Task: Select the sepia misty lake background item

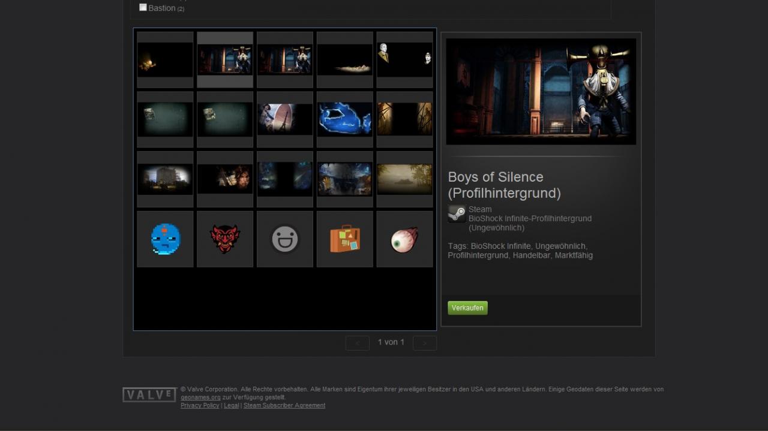Action: click(x=404, y=179)
